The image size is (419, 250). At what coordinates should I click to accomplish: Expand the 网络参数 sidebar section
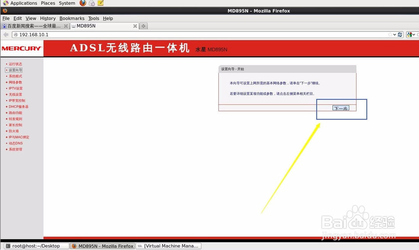coord(16,82)
